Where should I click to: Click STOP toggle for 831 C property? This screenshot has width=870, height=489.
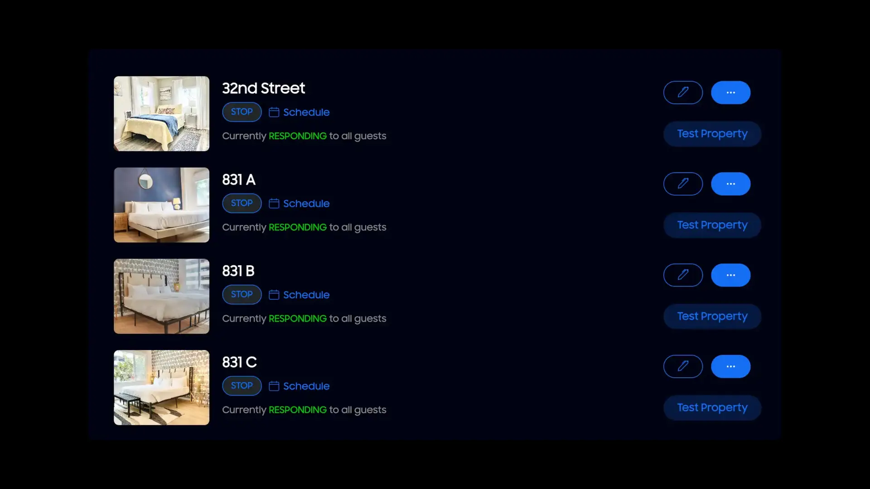tap(242, 385)
